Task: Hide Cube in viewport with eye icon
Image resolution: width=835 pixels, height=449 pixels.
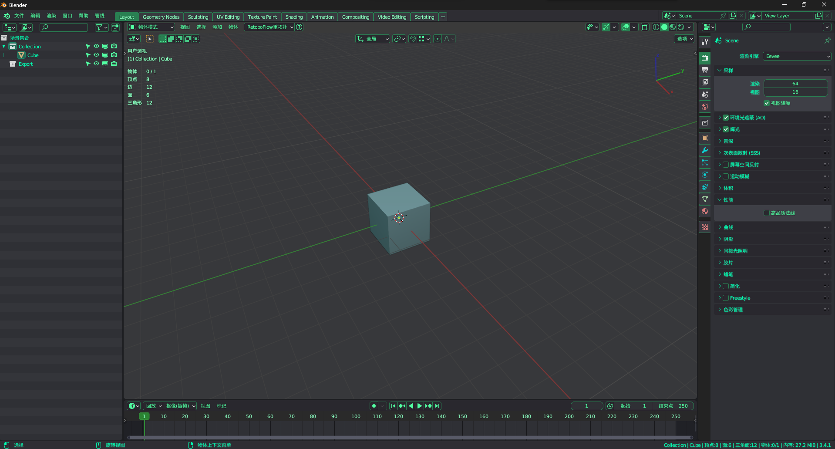Action: click(x=96, y=55)
